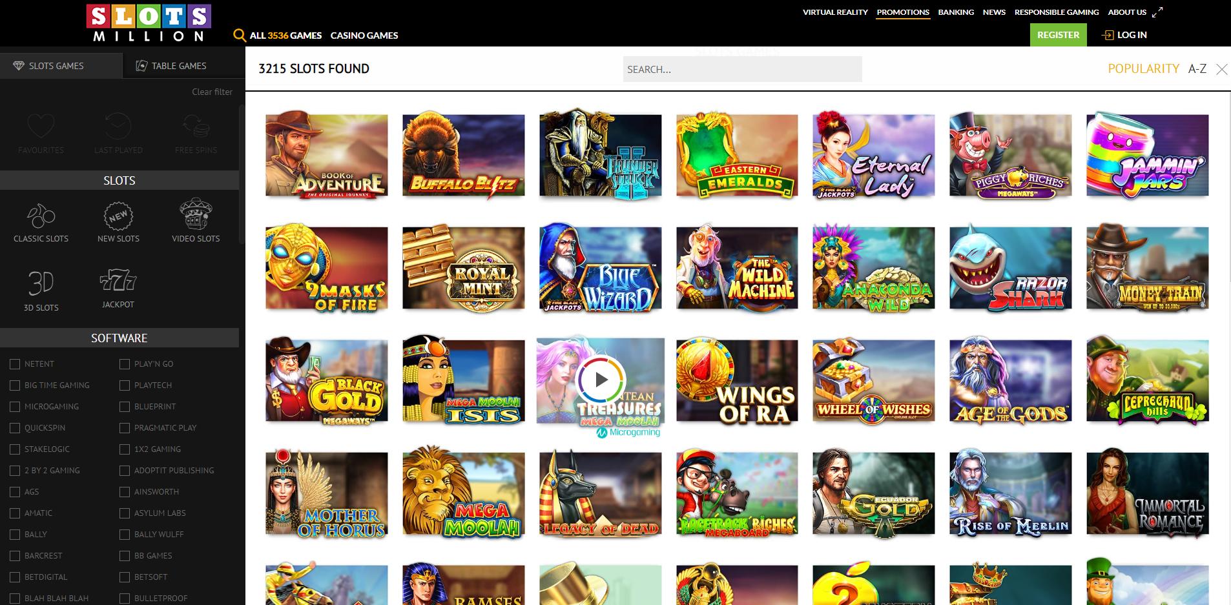The height and width of the screenshot is (605, 1231).
Task: Check the Playtech software filter
Action: [x=125, y=385]
